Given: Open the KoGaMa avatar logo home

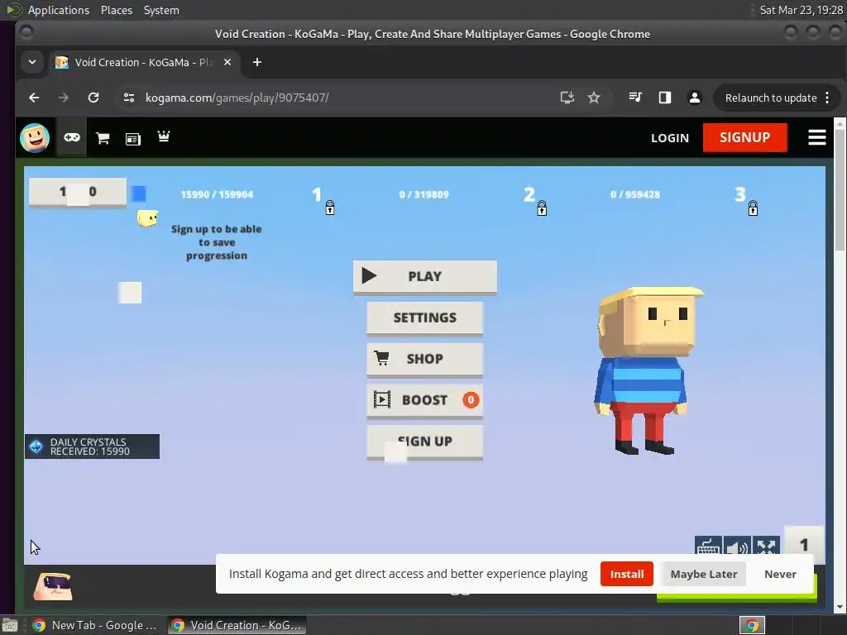Looking at the screenshot, I should (35, 138).
